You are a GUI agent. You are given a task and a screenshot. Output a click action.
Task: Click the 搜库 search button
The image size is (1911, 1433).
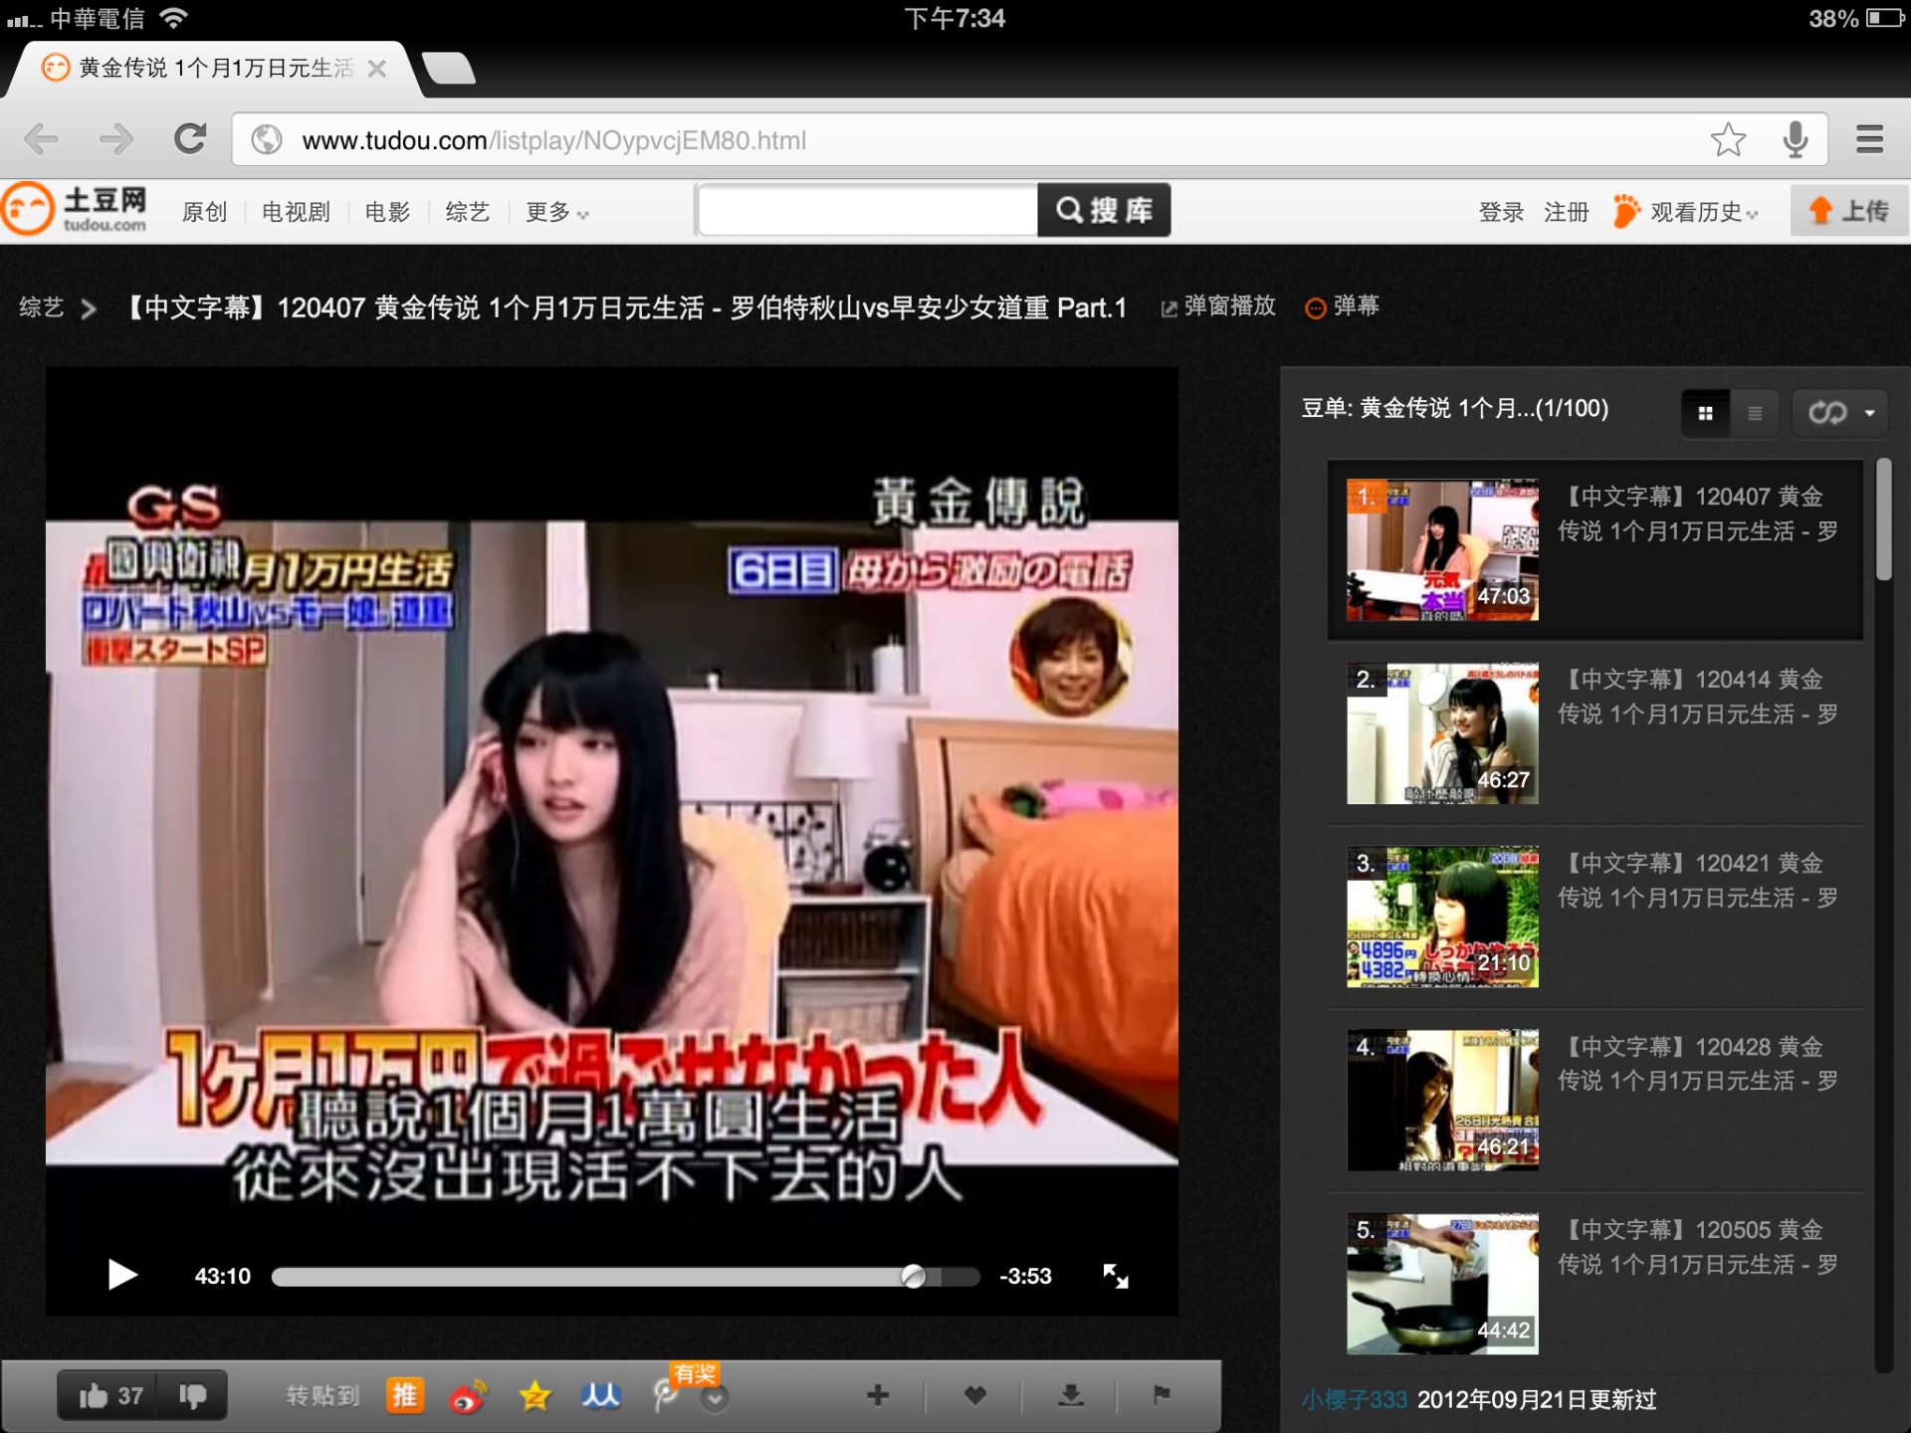point(1104,210)
